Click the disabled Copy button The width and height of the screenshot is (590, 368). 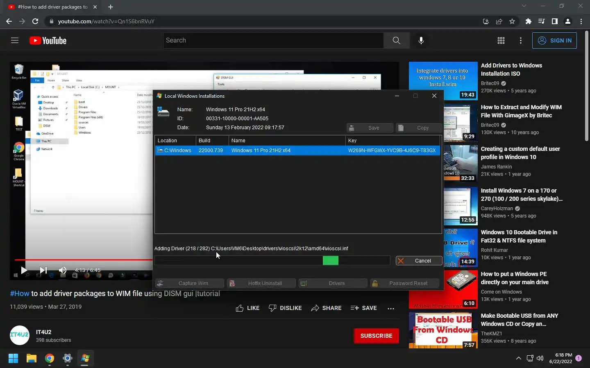pos(419,128)
